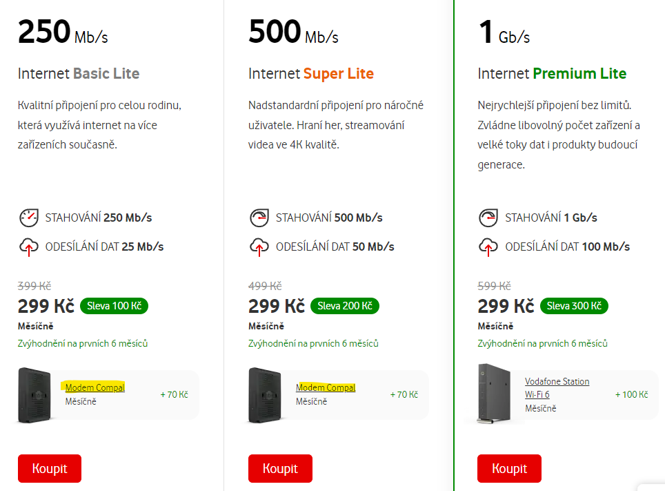Click the upload cloud icon for 25 Mb/s

(x=29, y=247)
